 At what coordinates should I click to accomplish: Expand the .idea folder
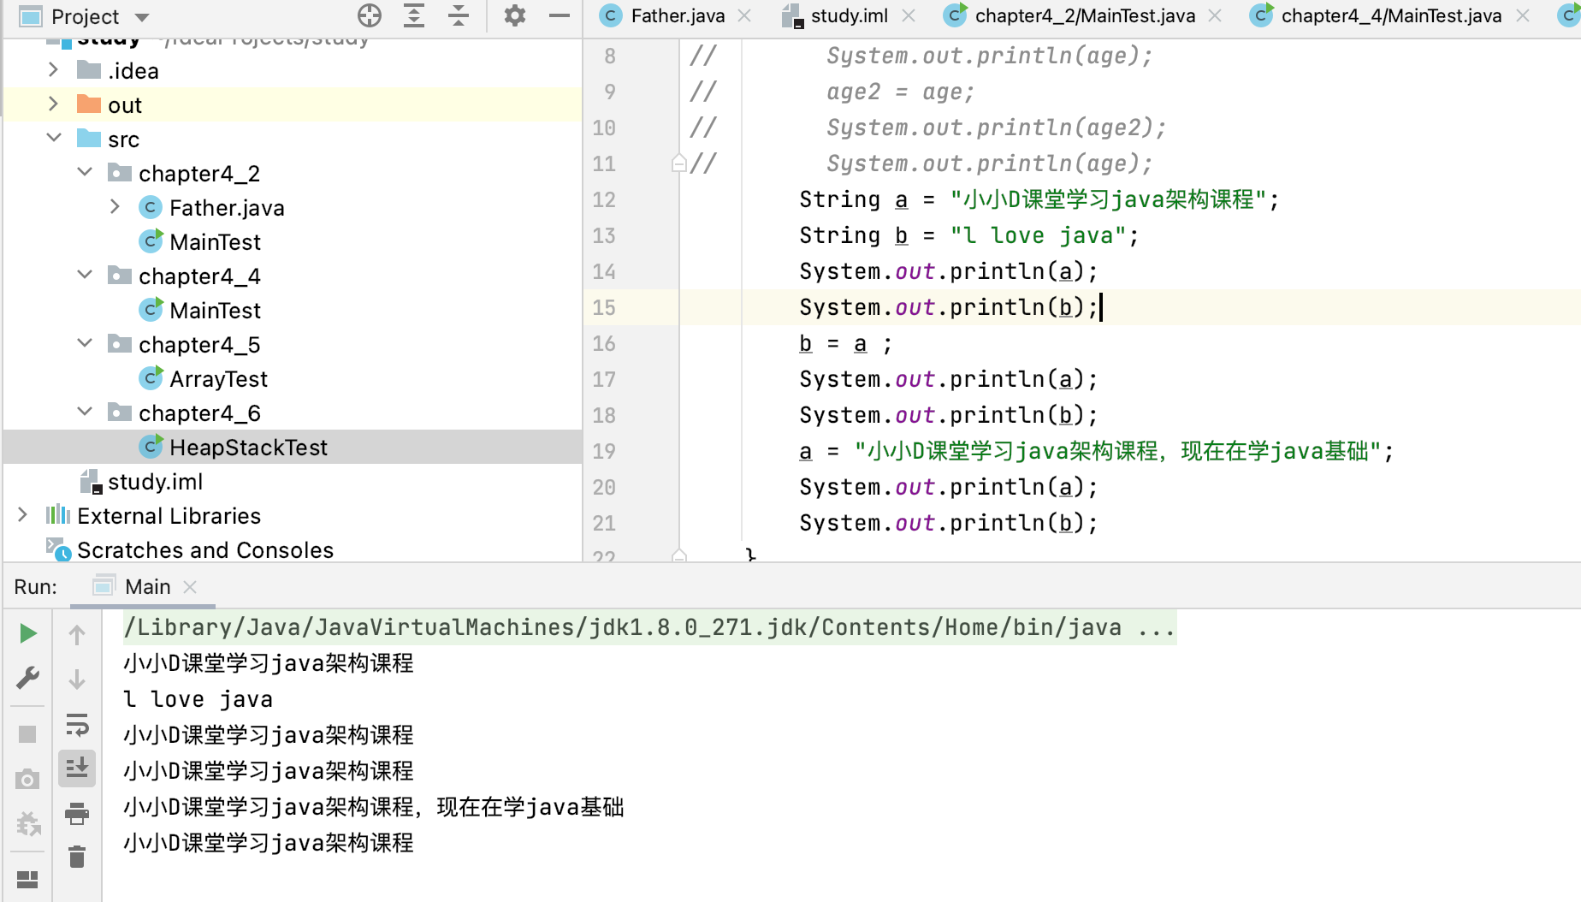pos(53,70)
